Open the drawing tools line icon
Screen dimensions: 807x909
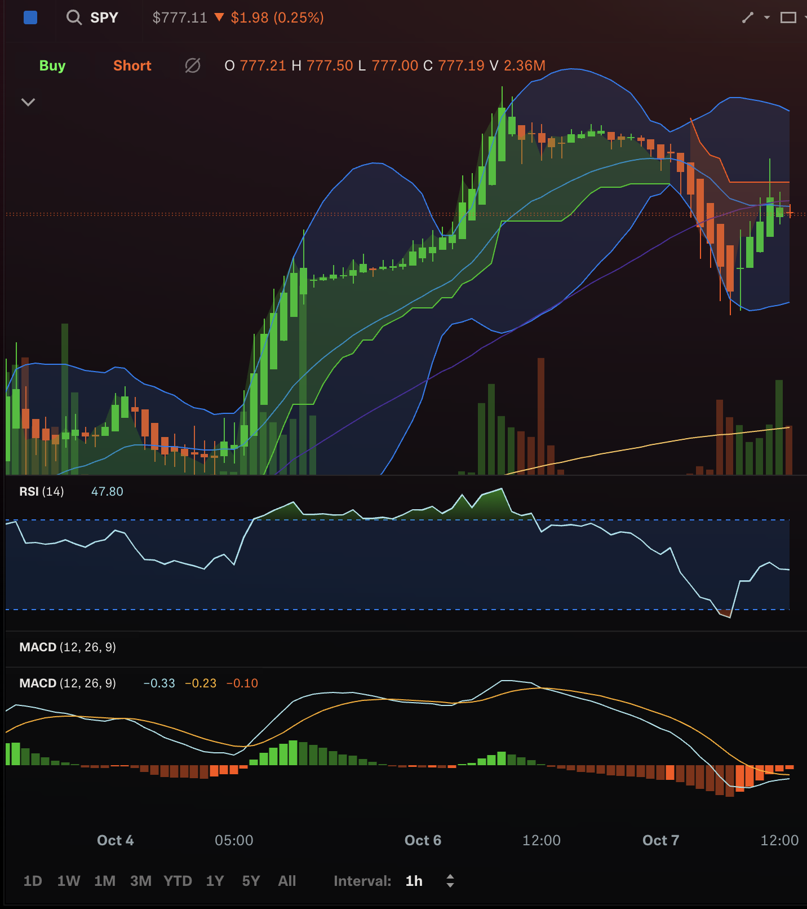(748, 17)
